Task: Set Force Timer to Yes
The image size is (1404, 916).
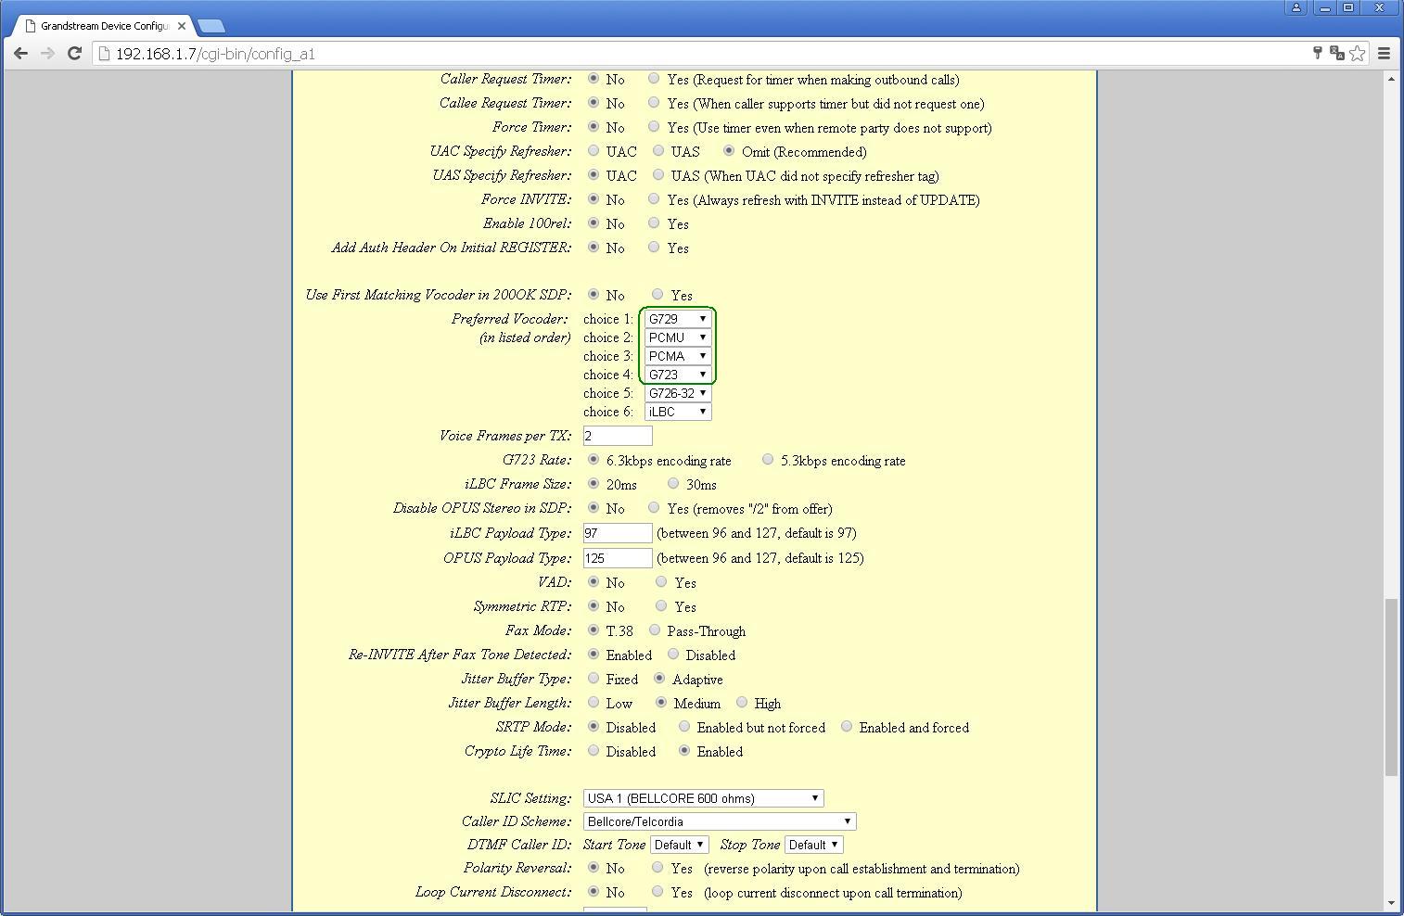Action: [654, 127]
